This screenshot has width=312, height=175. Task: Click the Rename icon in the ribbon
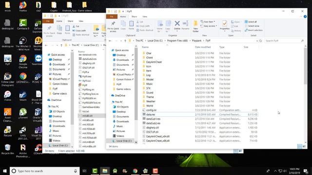click(185, 25)
